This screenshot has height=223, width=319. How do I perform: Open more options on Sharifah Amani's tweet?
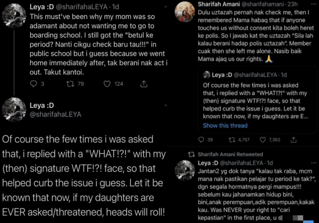coord(313,4)
